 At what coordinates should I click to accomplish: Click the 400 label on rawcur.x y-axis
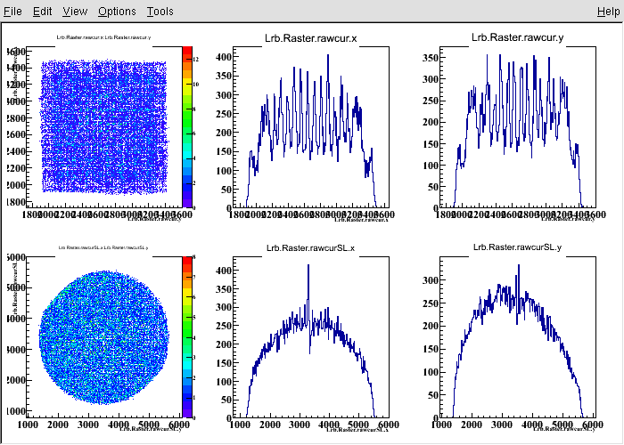pos(224,57)
